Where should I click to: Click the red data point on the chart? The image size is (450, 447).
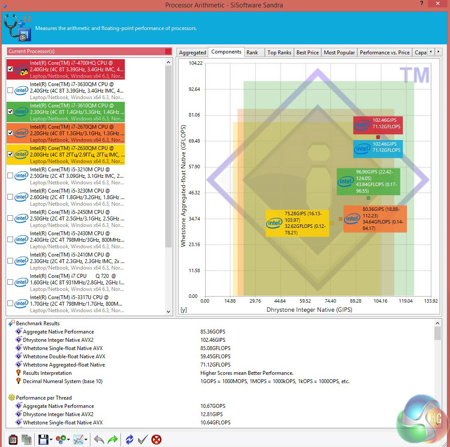pyautogui.click(x=378, y=137)
